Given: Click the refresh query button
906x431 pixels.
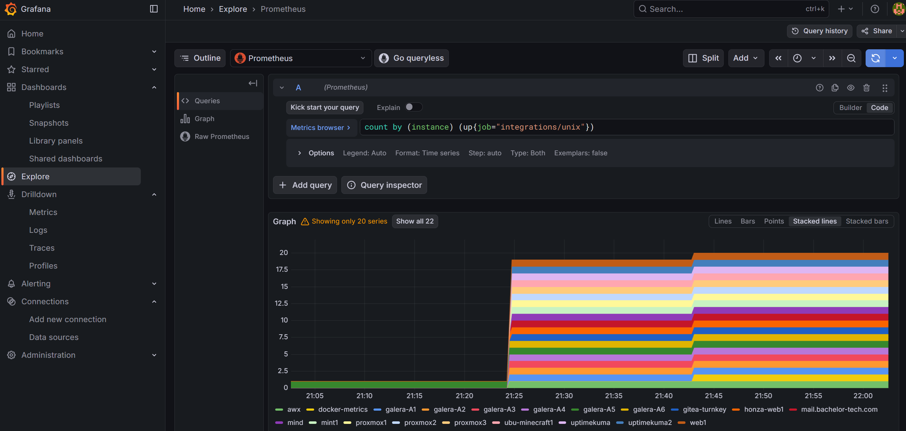Looking at the screenshot, I should point(876,58).
